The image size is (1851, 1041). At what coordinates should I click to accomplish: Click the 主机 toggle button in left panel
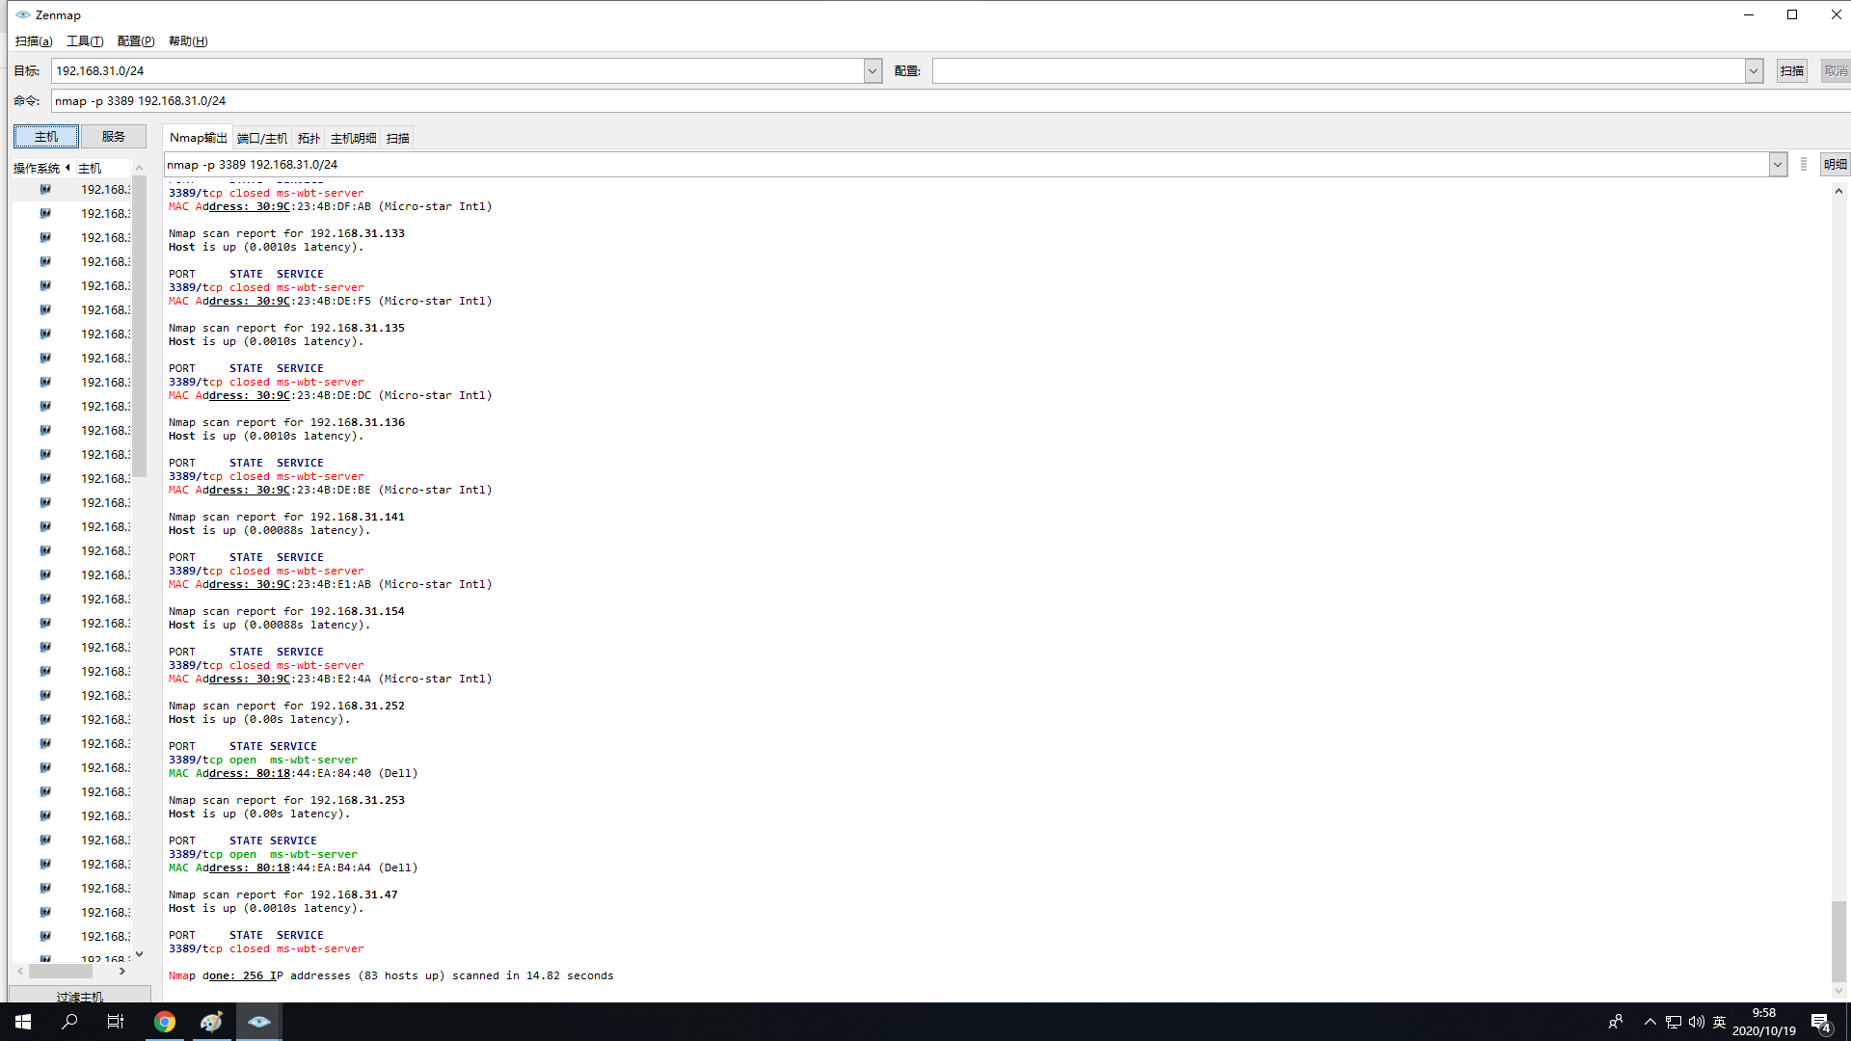[46, 136]
